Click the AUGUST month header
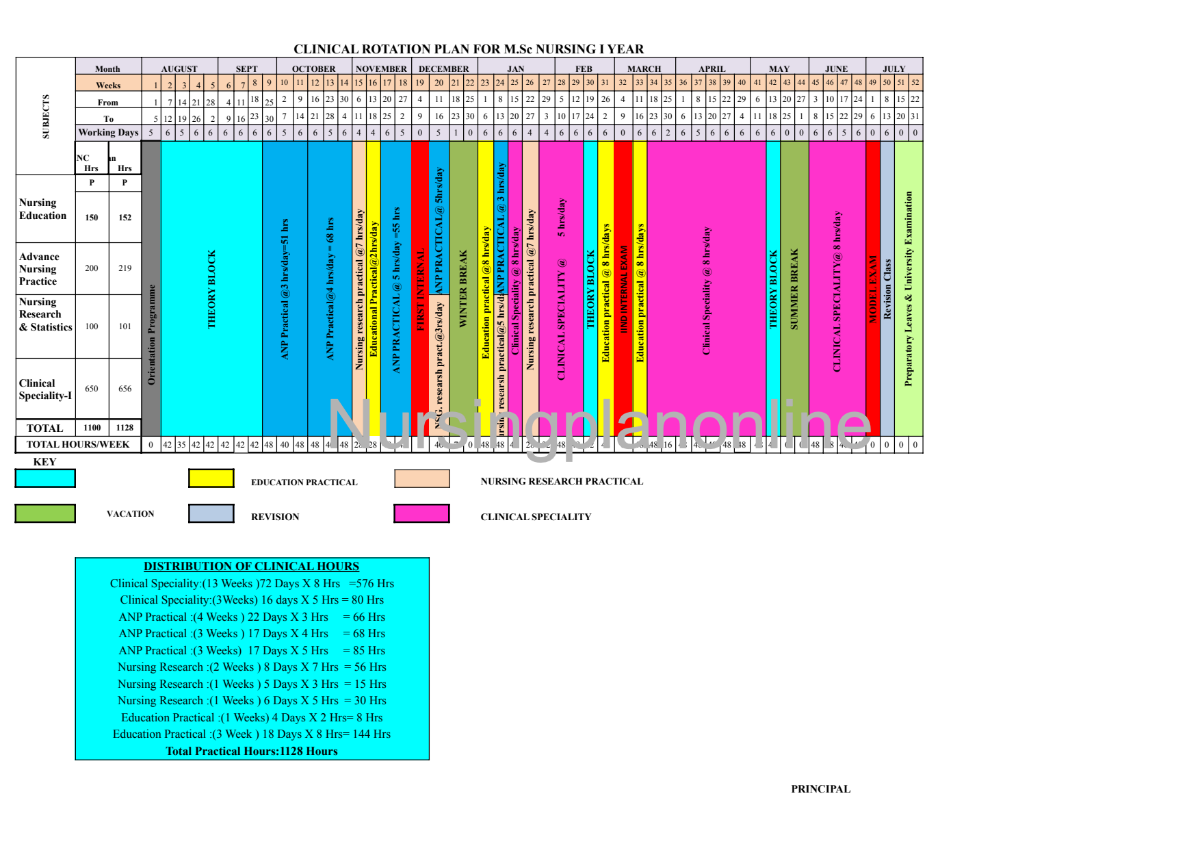Viewport: 1200px width, 848px height. pyautogui.click(x=180, y=68)
